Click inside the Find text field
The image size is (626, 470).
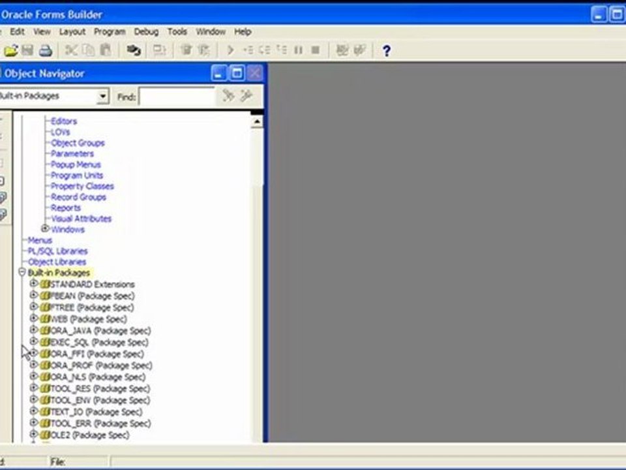177,97
